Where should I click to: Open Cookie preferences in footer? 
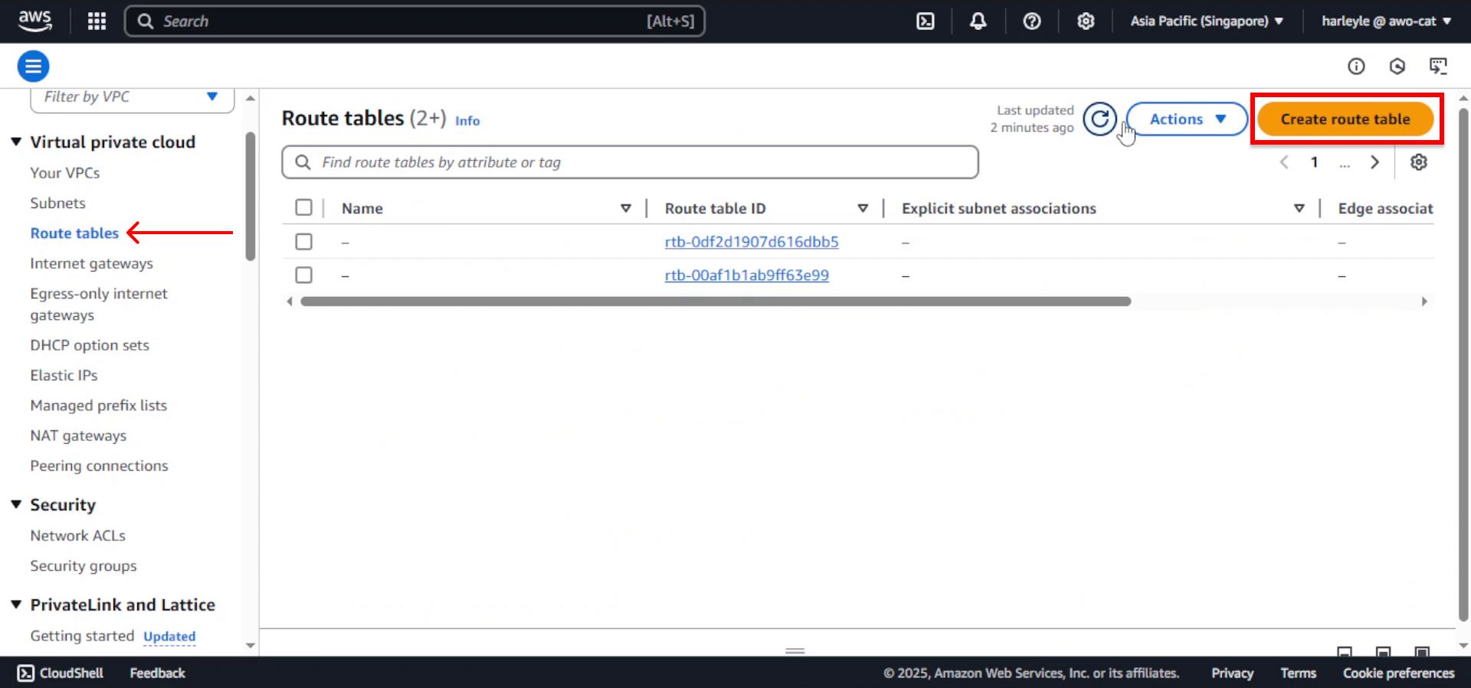(1398, 673)
